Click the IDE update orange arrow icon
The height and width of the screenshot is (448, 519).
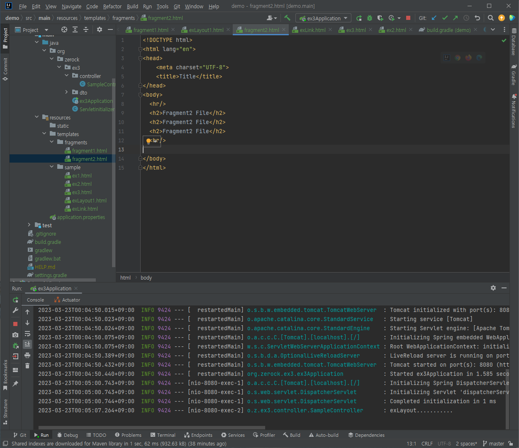click(x=502, y=18)
